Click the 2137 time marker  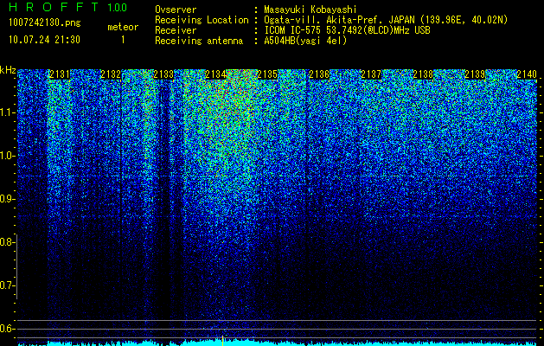[371, 74]
